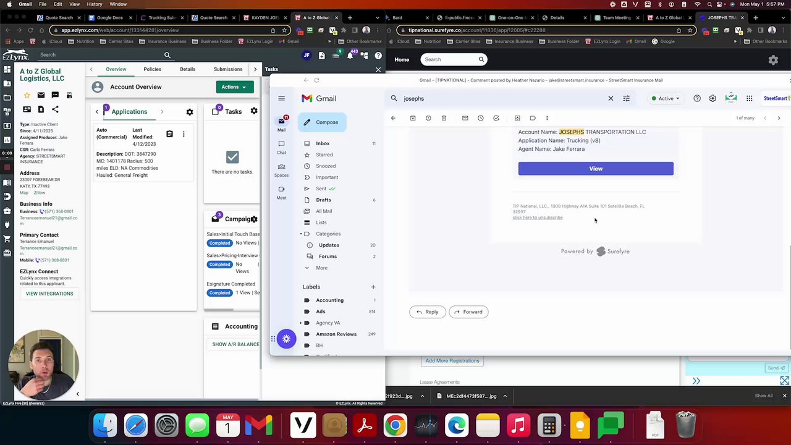
Task: Delete the open email with trash icon
Action: (444, 118)
